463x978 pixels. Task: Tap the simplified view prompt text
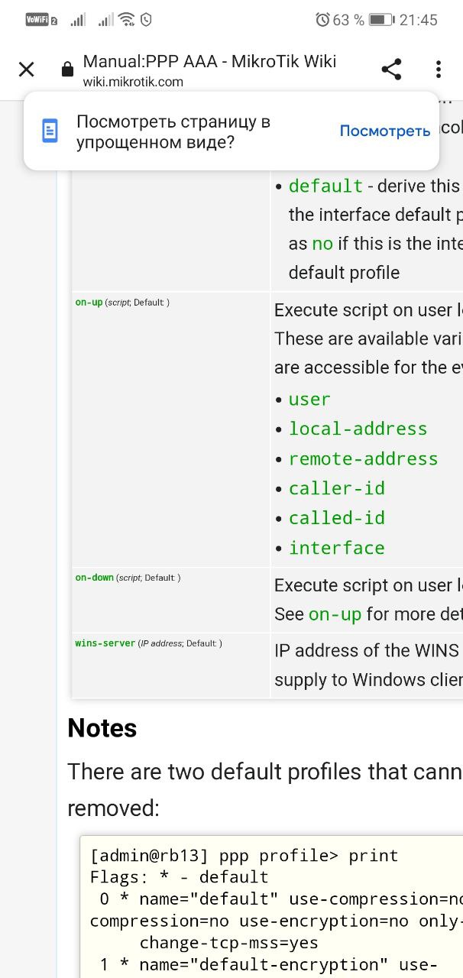[x=173, y=131]
